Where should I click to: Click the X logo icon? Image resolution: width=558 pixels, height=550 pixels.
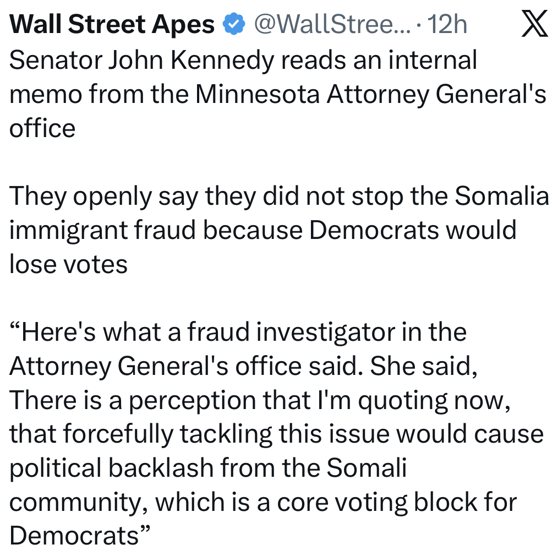[x=534, y=24]
